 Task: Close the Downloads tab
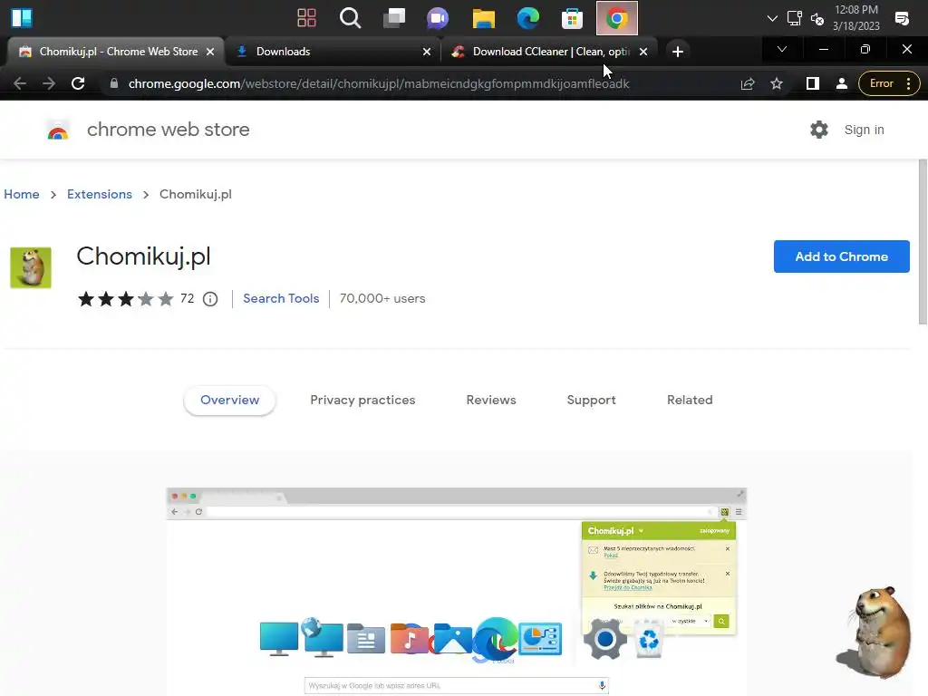(427, 52)
